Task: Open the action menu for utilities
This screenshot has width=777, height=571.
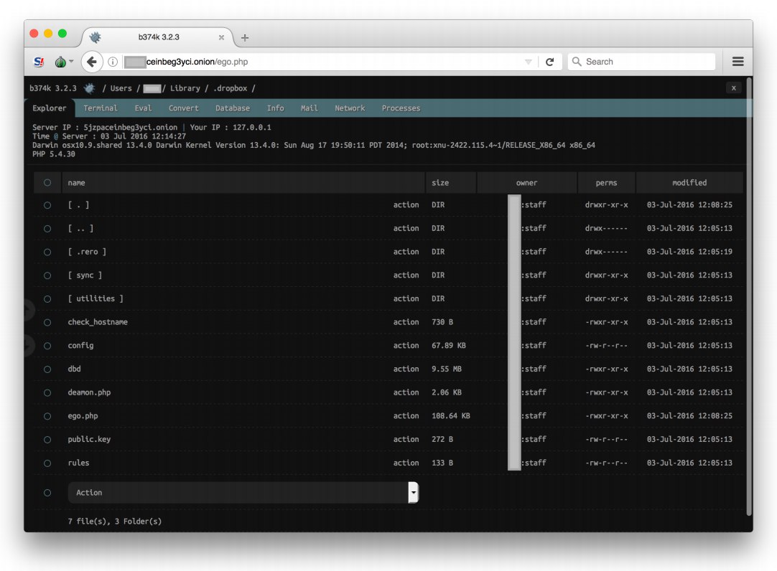Action: coord(406,299)
